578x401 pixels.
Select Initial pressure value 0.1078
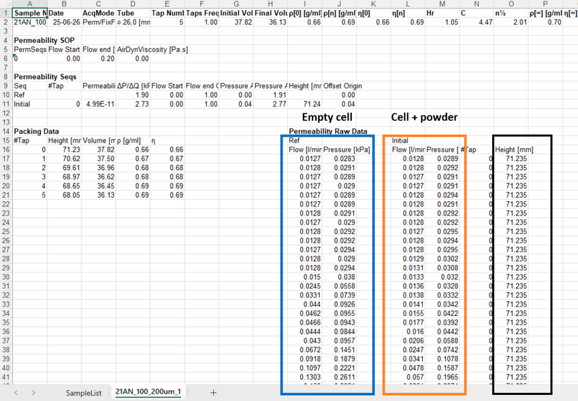point(442,359)
